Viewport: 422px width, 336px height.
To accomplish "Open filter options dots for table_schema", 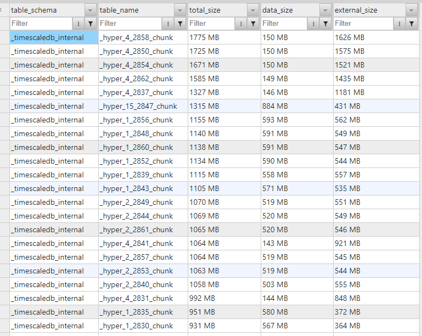I will coord(78,24).
